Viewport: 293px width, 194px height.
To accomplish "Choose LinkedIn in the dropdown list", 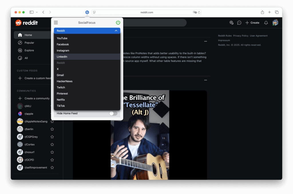I will [x=87, y=57].
